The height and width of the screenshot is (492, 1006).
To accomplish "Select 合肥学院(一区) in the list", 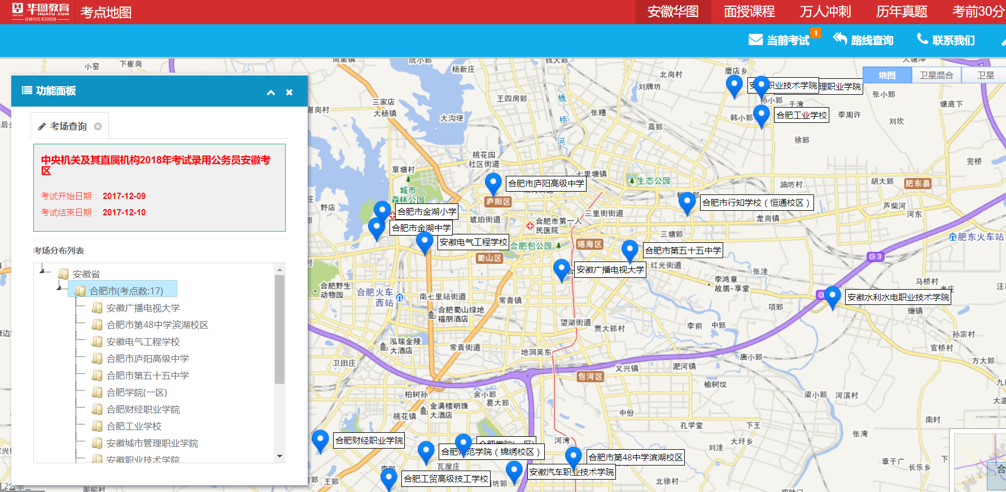I will 137,392.
